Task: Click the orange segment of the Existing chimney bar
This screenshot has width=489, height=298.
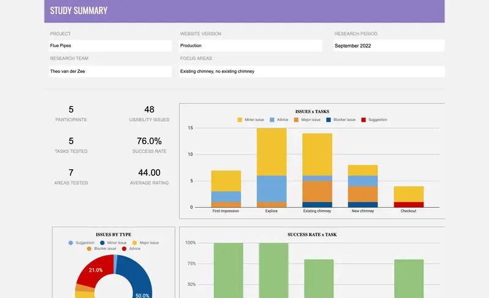Action: 317,191
